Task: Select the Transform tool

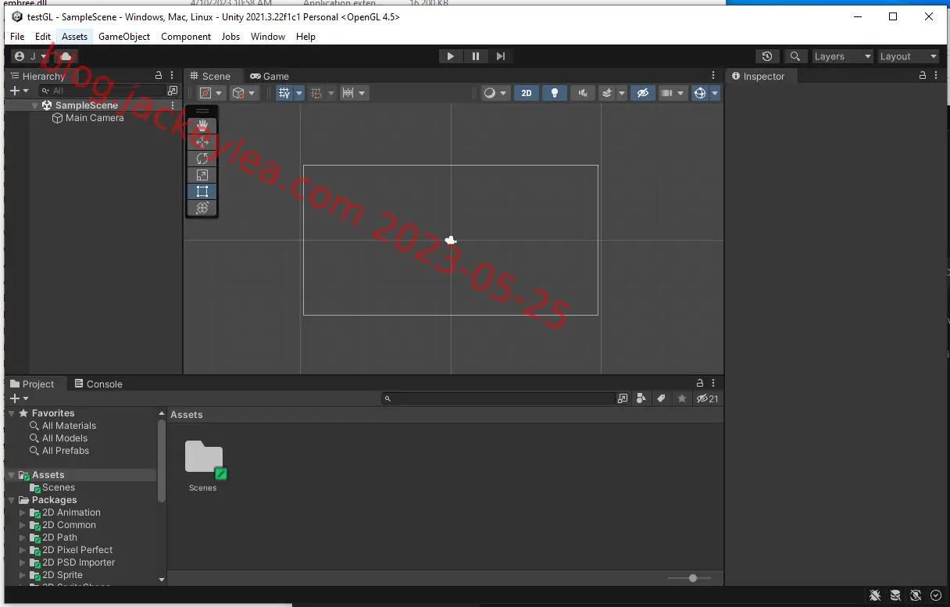Action: [x=202, y=208]
